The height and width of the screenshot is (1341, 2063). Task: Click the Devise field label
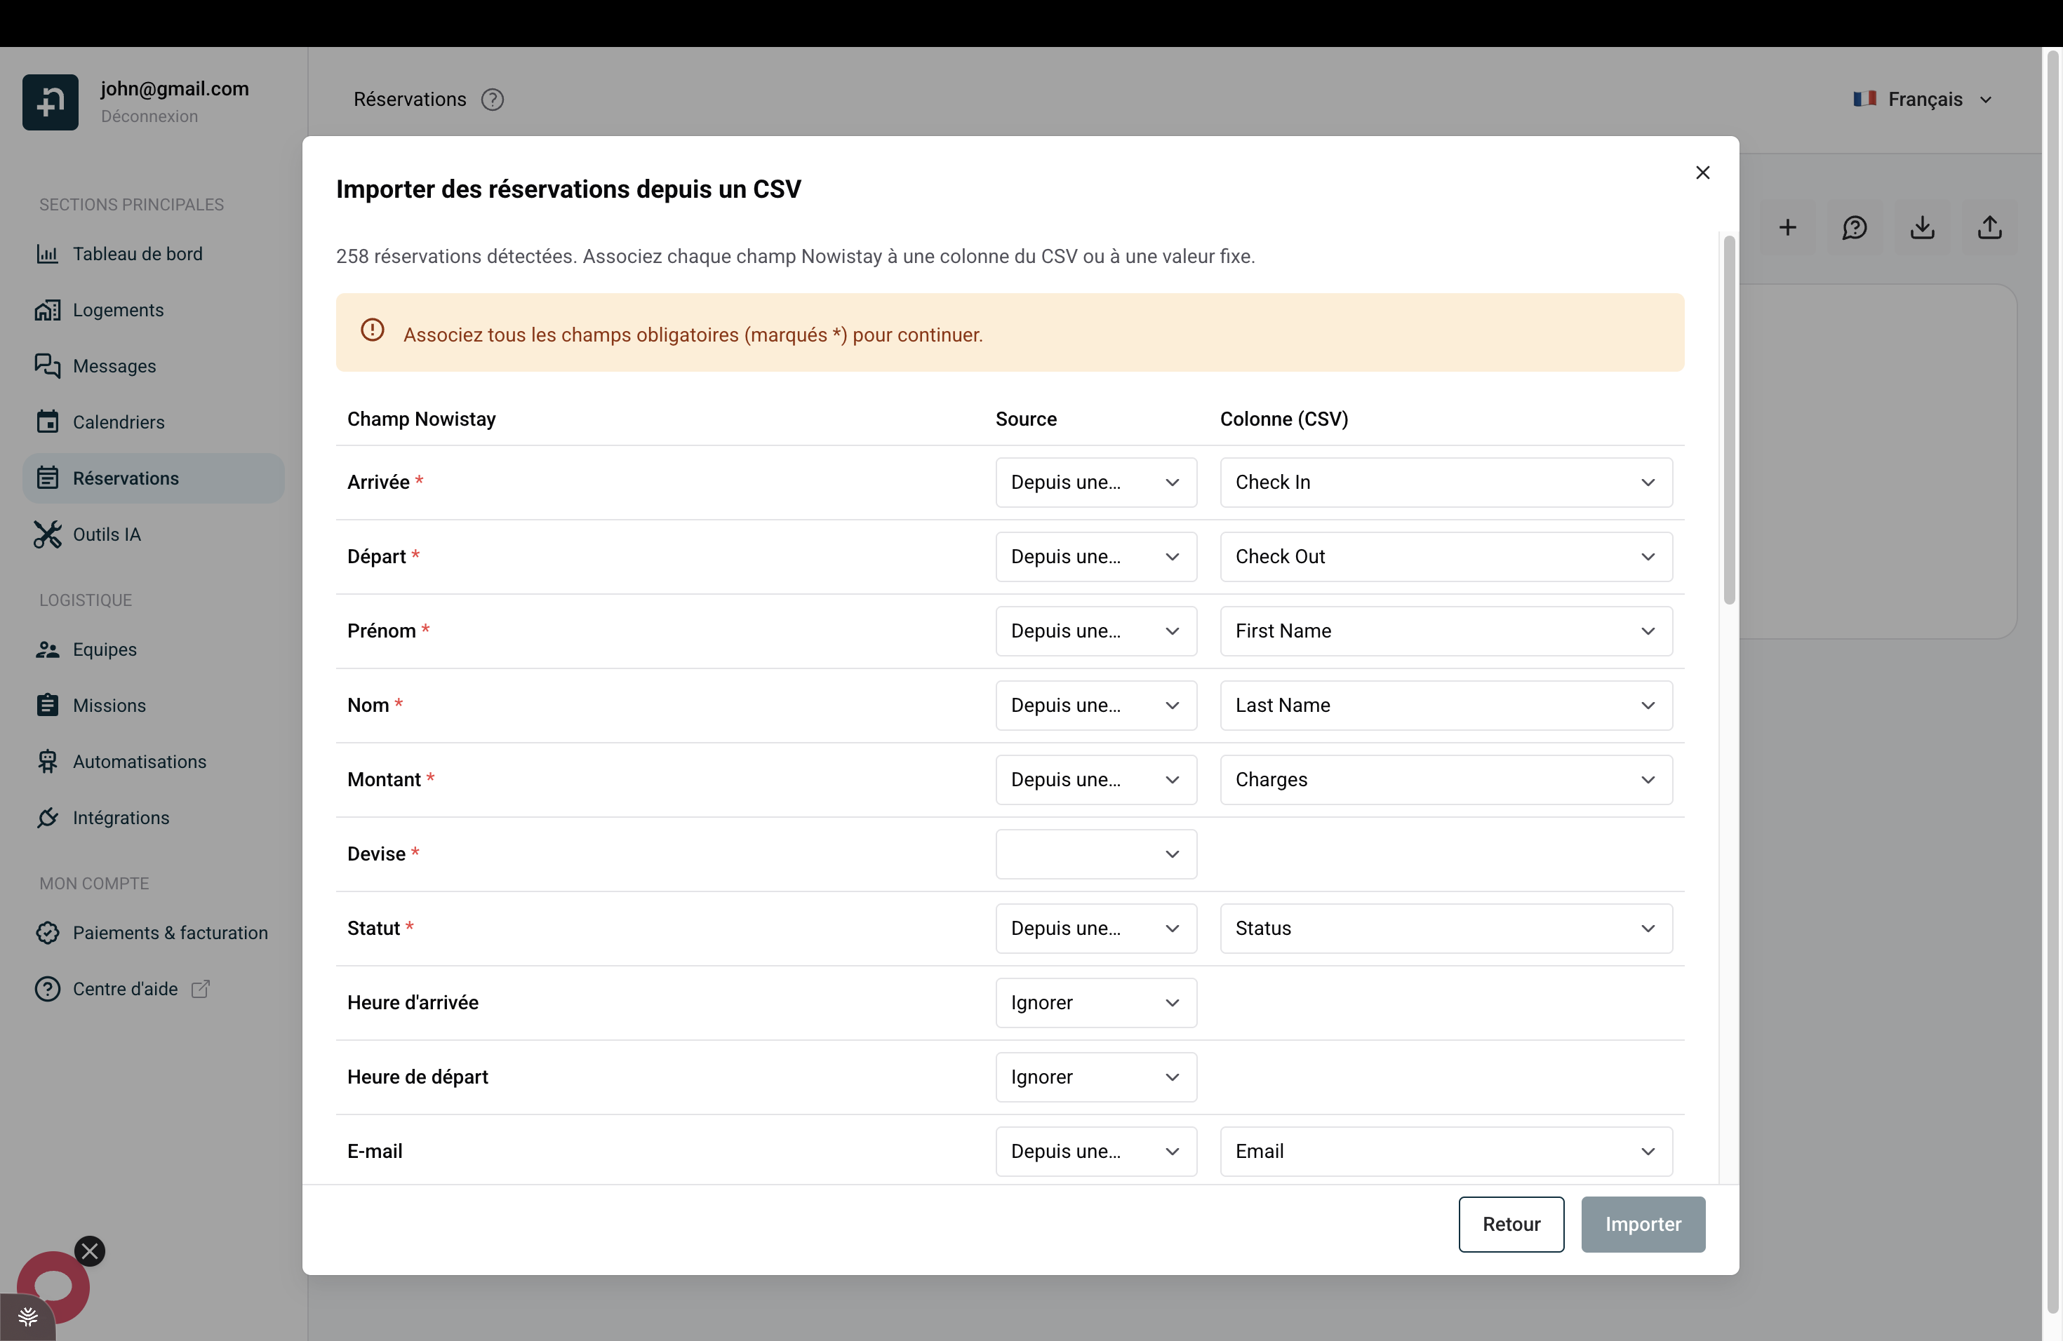(x=376, y=855)
